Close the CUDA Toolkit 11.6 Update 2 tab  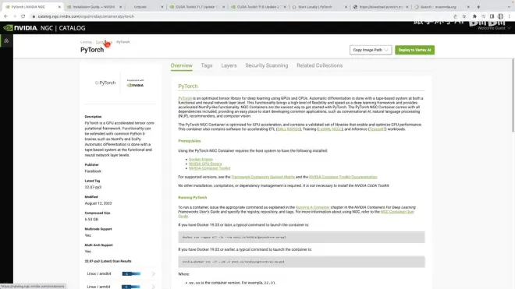click(x=285, y=7)
